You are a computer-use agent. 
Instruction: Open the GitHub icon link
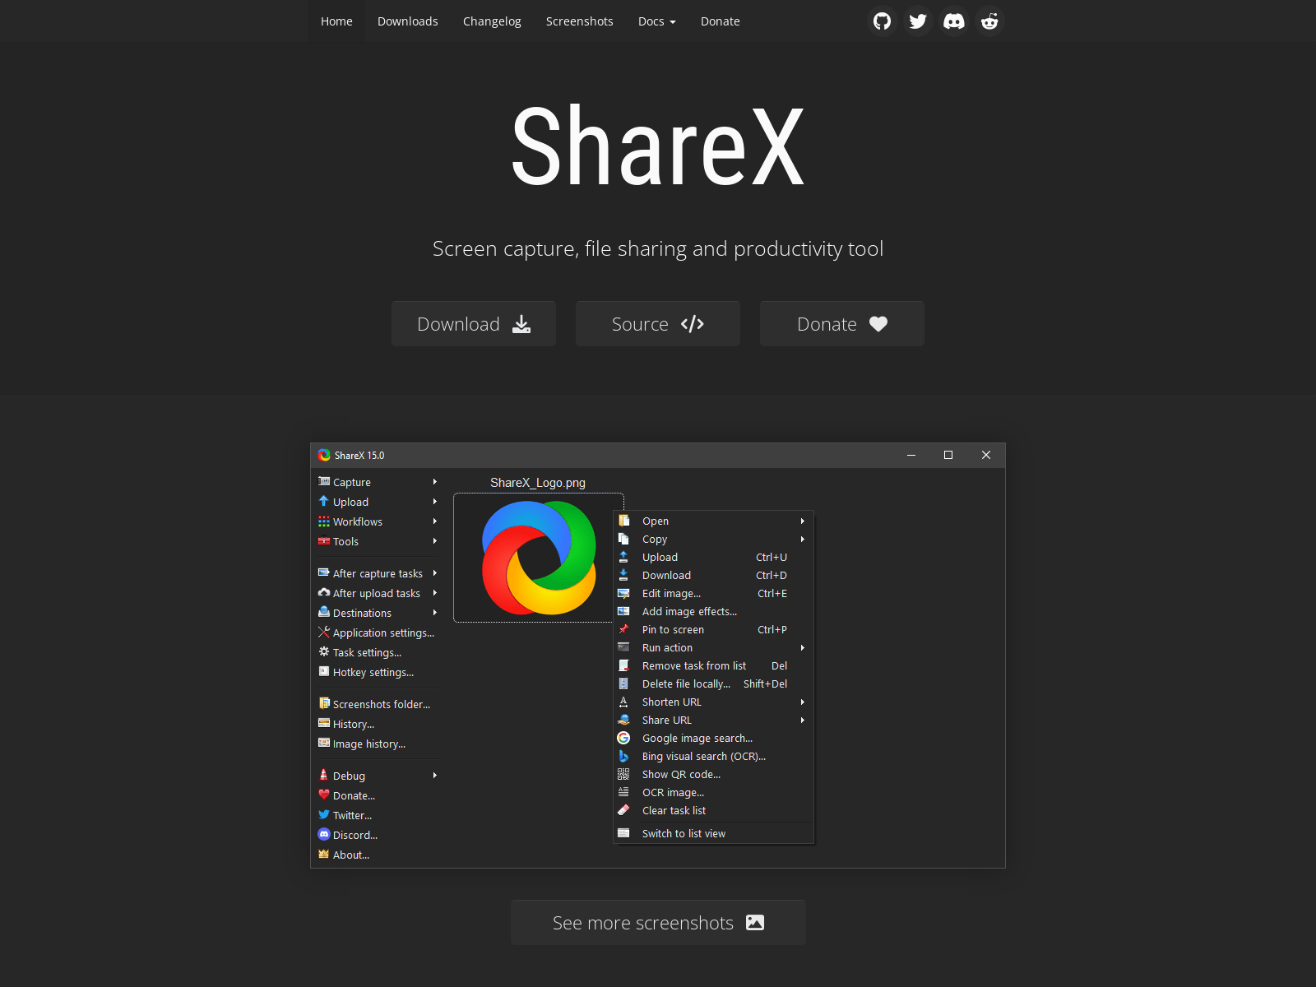[882, 21]
